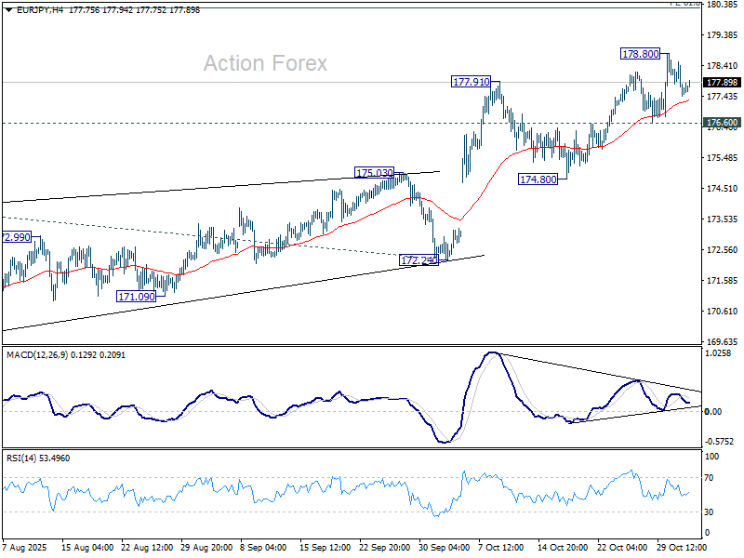Select the 172.240 low price label

click(x=418, y=260)
